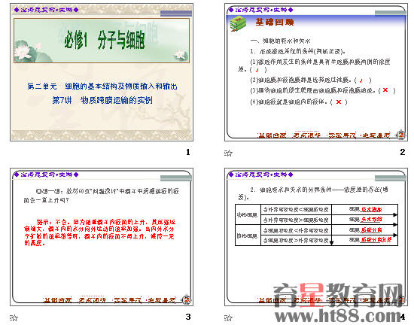Click the 基础回顾 link at slide 2's bottom
Image resolution: width=414 pixels, height=325 pixels.
pyautogui.click(x=272, y=135)
